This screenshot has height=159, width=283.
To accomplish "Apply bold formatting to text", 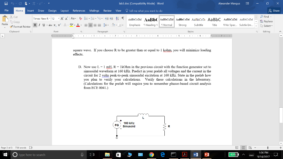I will (35, 25).
